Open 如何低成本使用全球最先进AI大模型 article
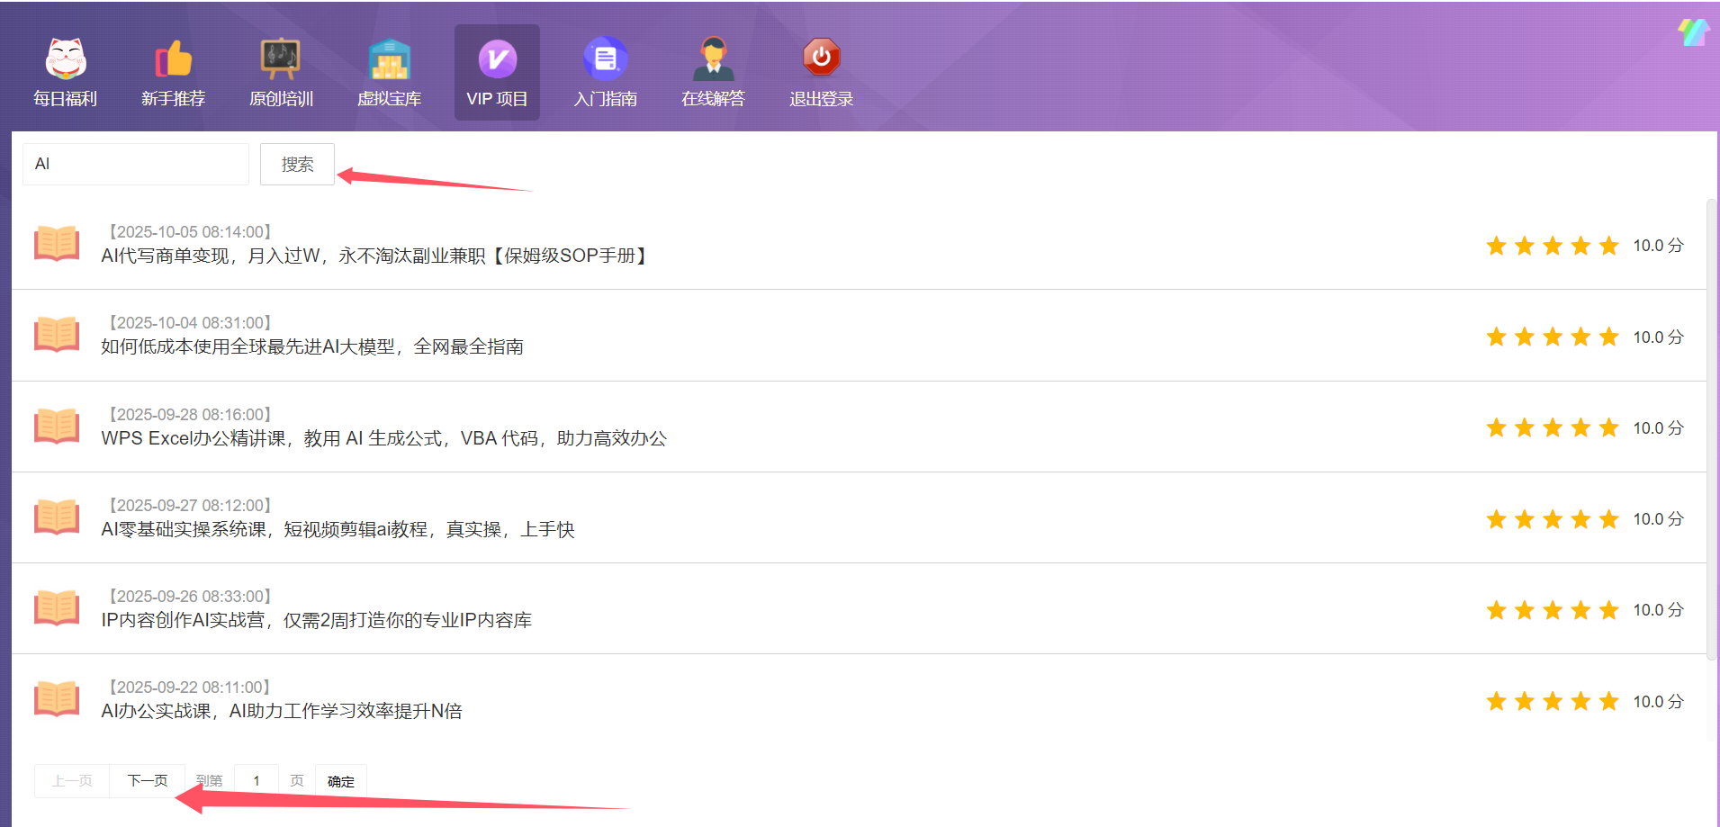 [x=312, y=347]
